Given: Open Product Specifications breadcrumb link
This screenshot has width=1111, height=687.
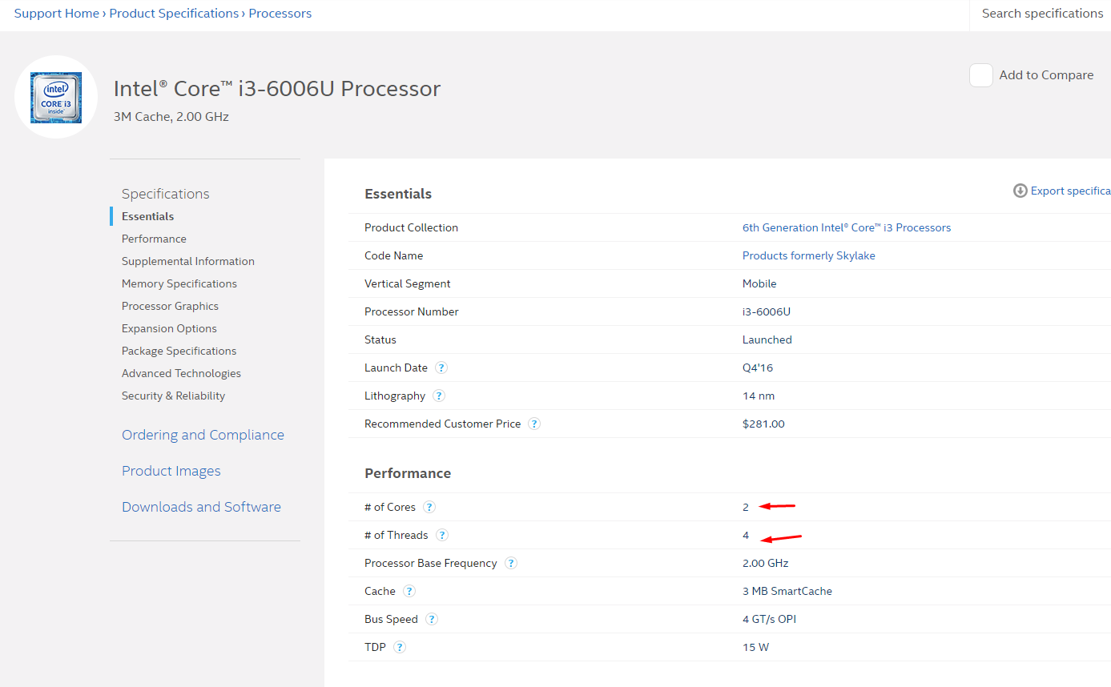Looking at the screenshot, I should [174, 14].
